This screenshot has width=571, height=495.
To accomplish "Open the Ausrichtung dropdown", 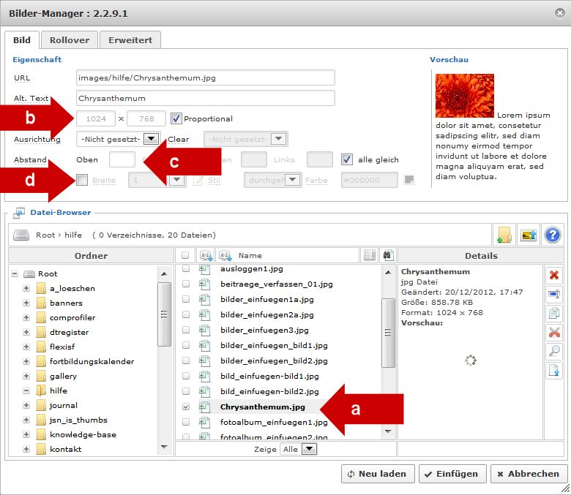I will click(x=152, y=139).
